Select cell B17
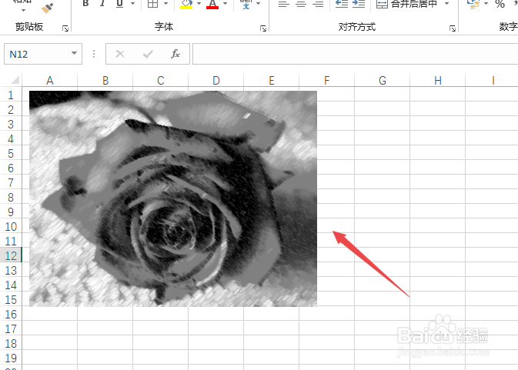This screenshot has width=518, height=370. [x=105, y=328]
